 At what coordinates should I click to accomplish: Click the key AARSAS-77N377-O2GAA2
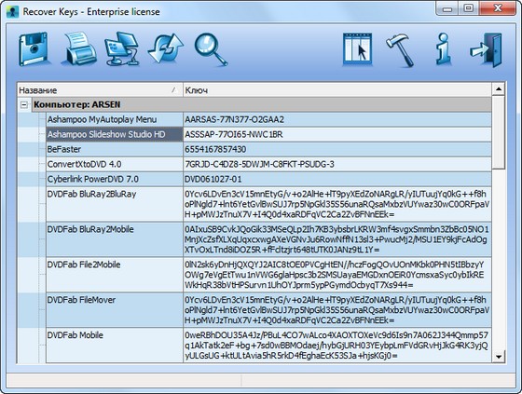click(234, 120)
